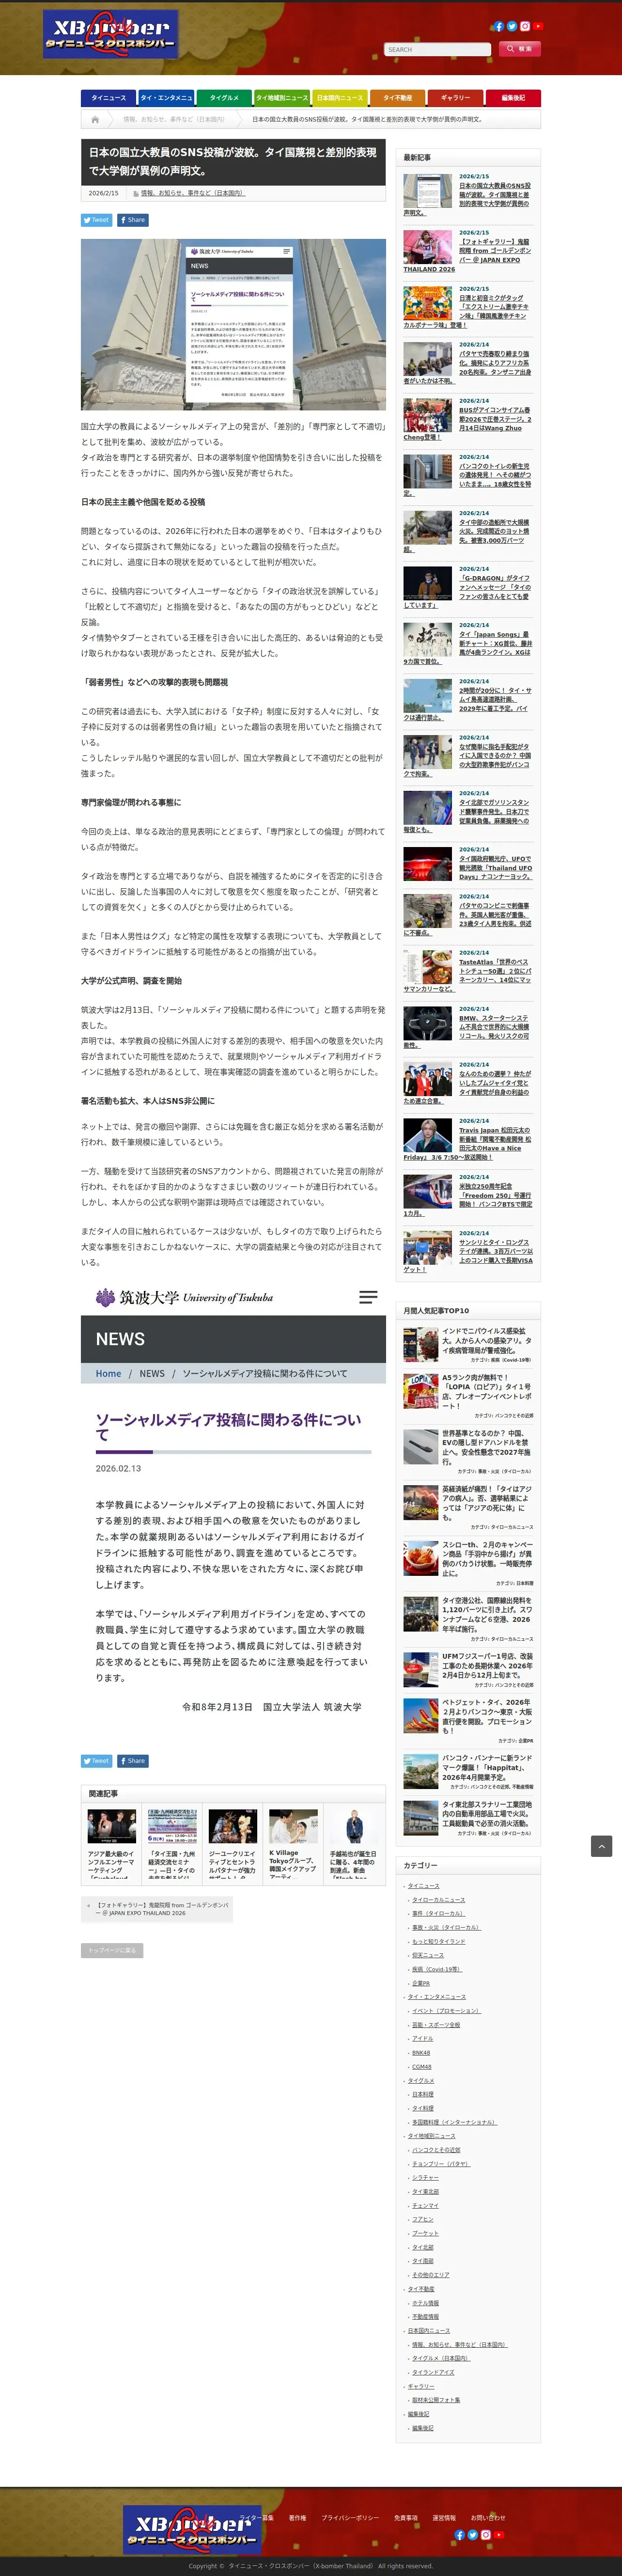
Task: Open the タイ不動産 nav tab
Action: [x=397, y=98]
